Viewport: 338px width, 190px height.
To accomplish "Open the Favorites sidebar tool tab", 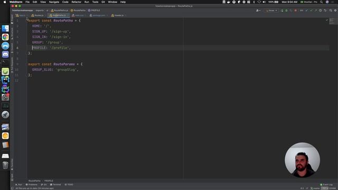I will point(12,164).
